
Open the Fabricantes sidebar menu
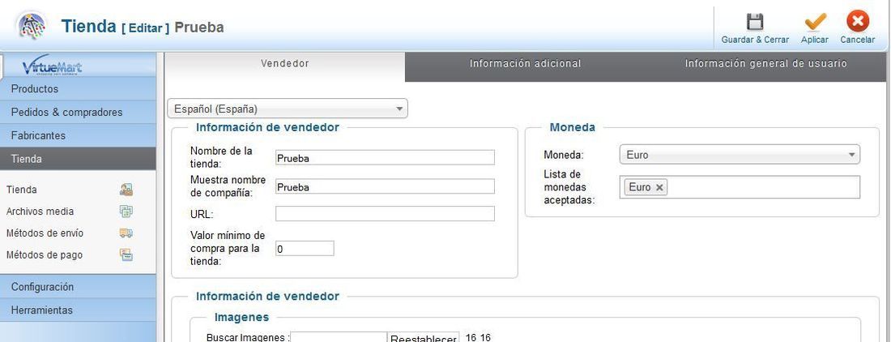point(78,136)
